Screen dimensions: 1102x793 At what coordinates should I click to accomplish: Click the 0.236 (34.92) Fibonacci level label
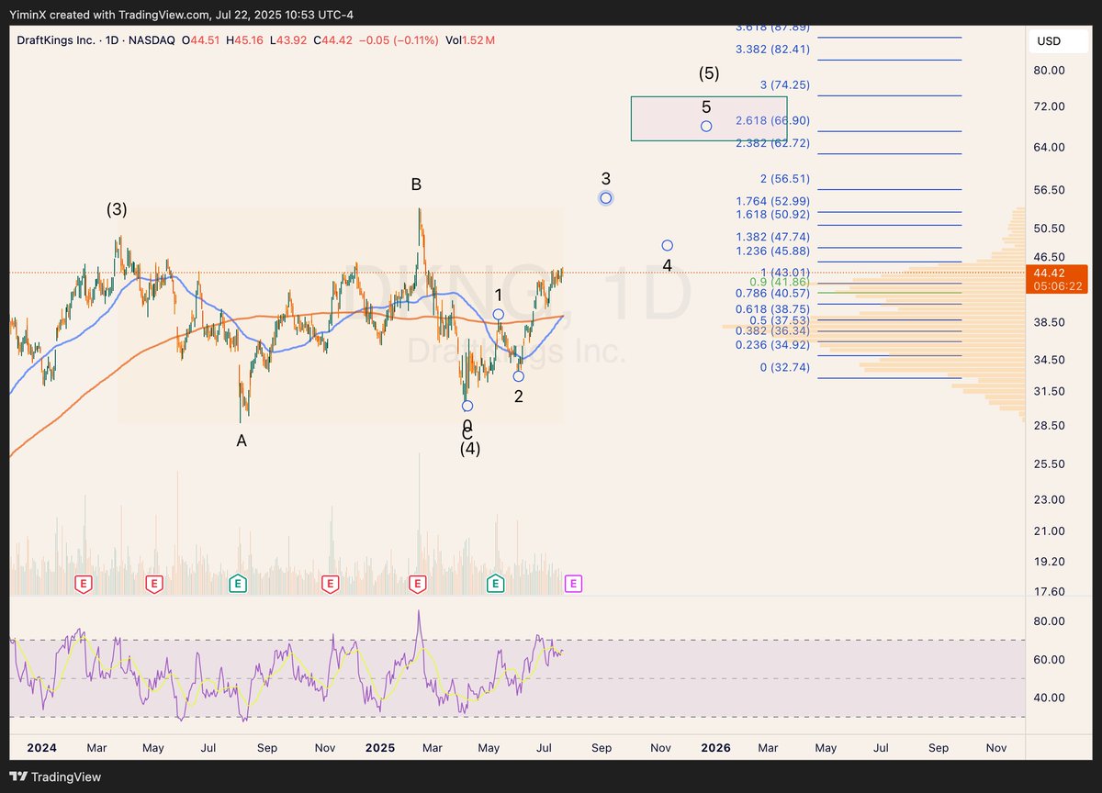pyautogui.click(x=772, y=344)
